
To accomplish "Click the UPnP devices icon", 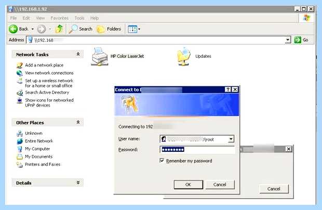I will pos(20,100).
